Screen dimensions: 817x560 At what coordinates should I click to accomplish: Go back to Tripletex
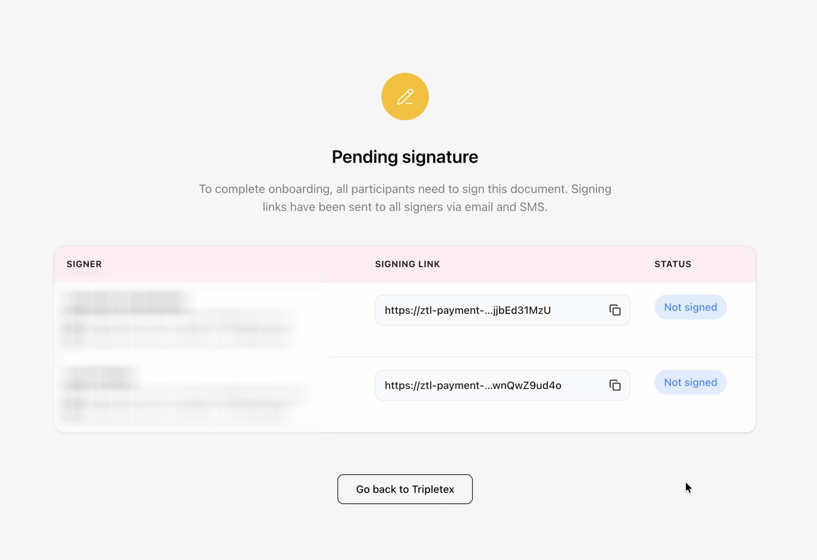[x=405, y=489]
